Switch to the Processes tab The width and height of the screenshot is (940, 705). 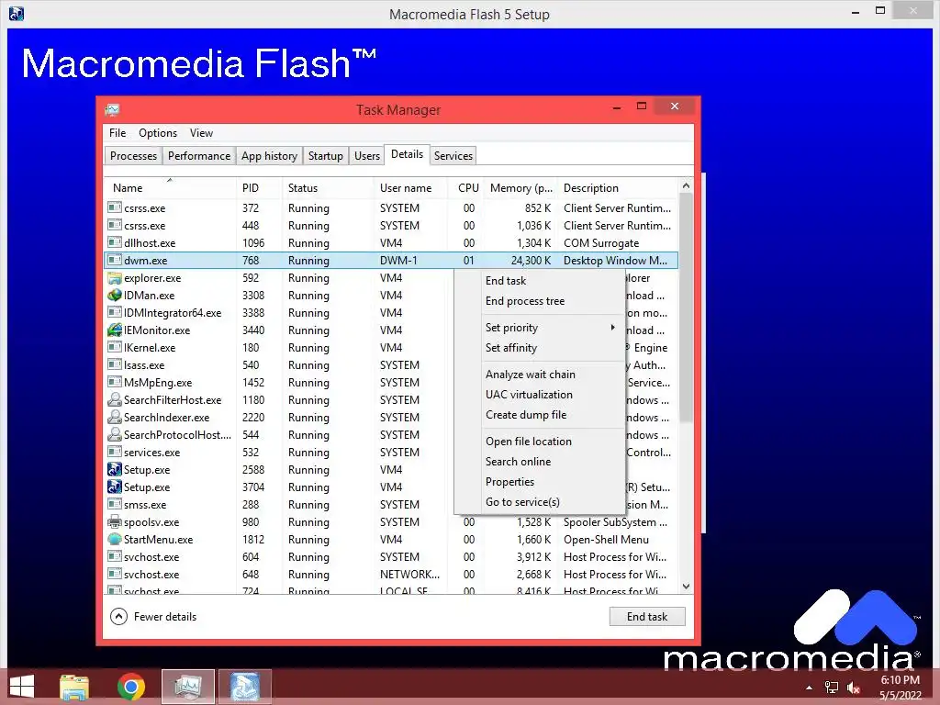pyautogui.click(x=133, y=156)
